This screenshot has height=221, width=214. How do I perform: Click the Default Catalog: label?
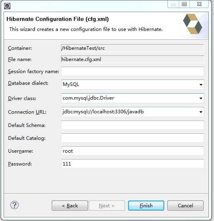27,138
